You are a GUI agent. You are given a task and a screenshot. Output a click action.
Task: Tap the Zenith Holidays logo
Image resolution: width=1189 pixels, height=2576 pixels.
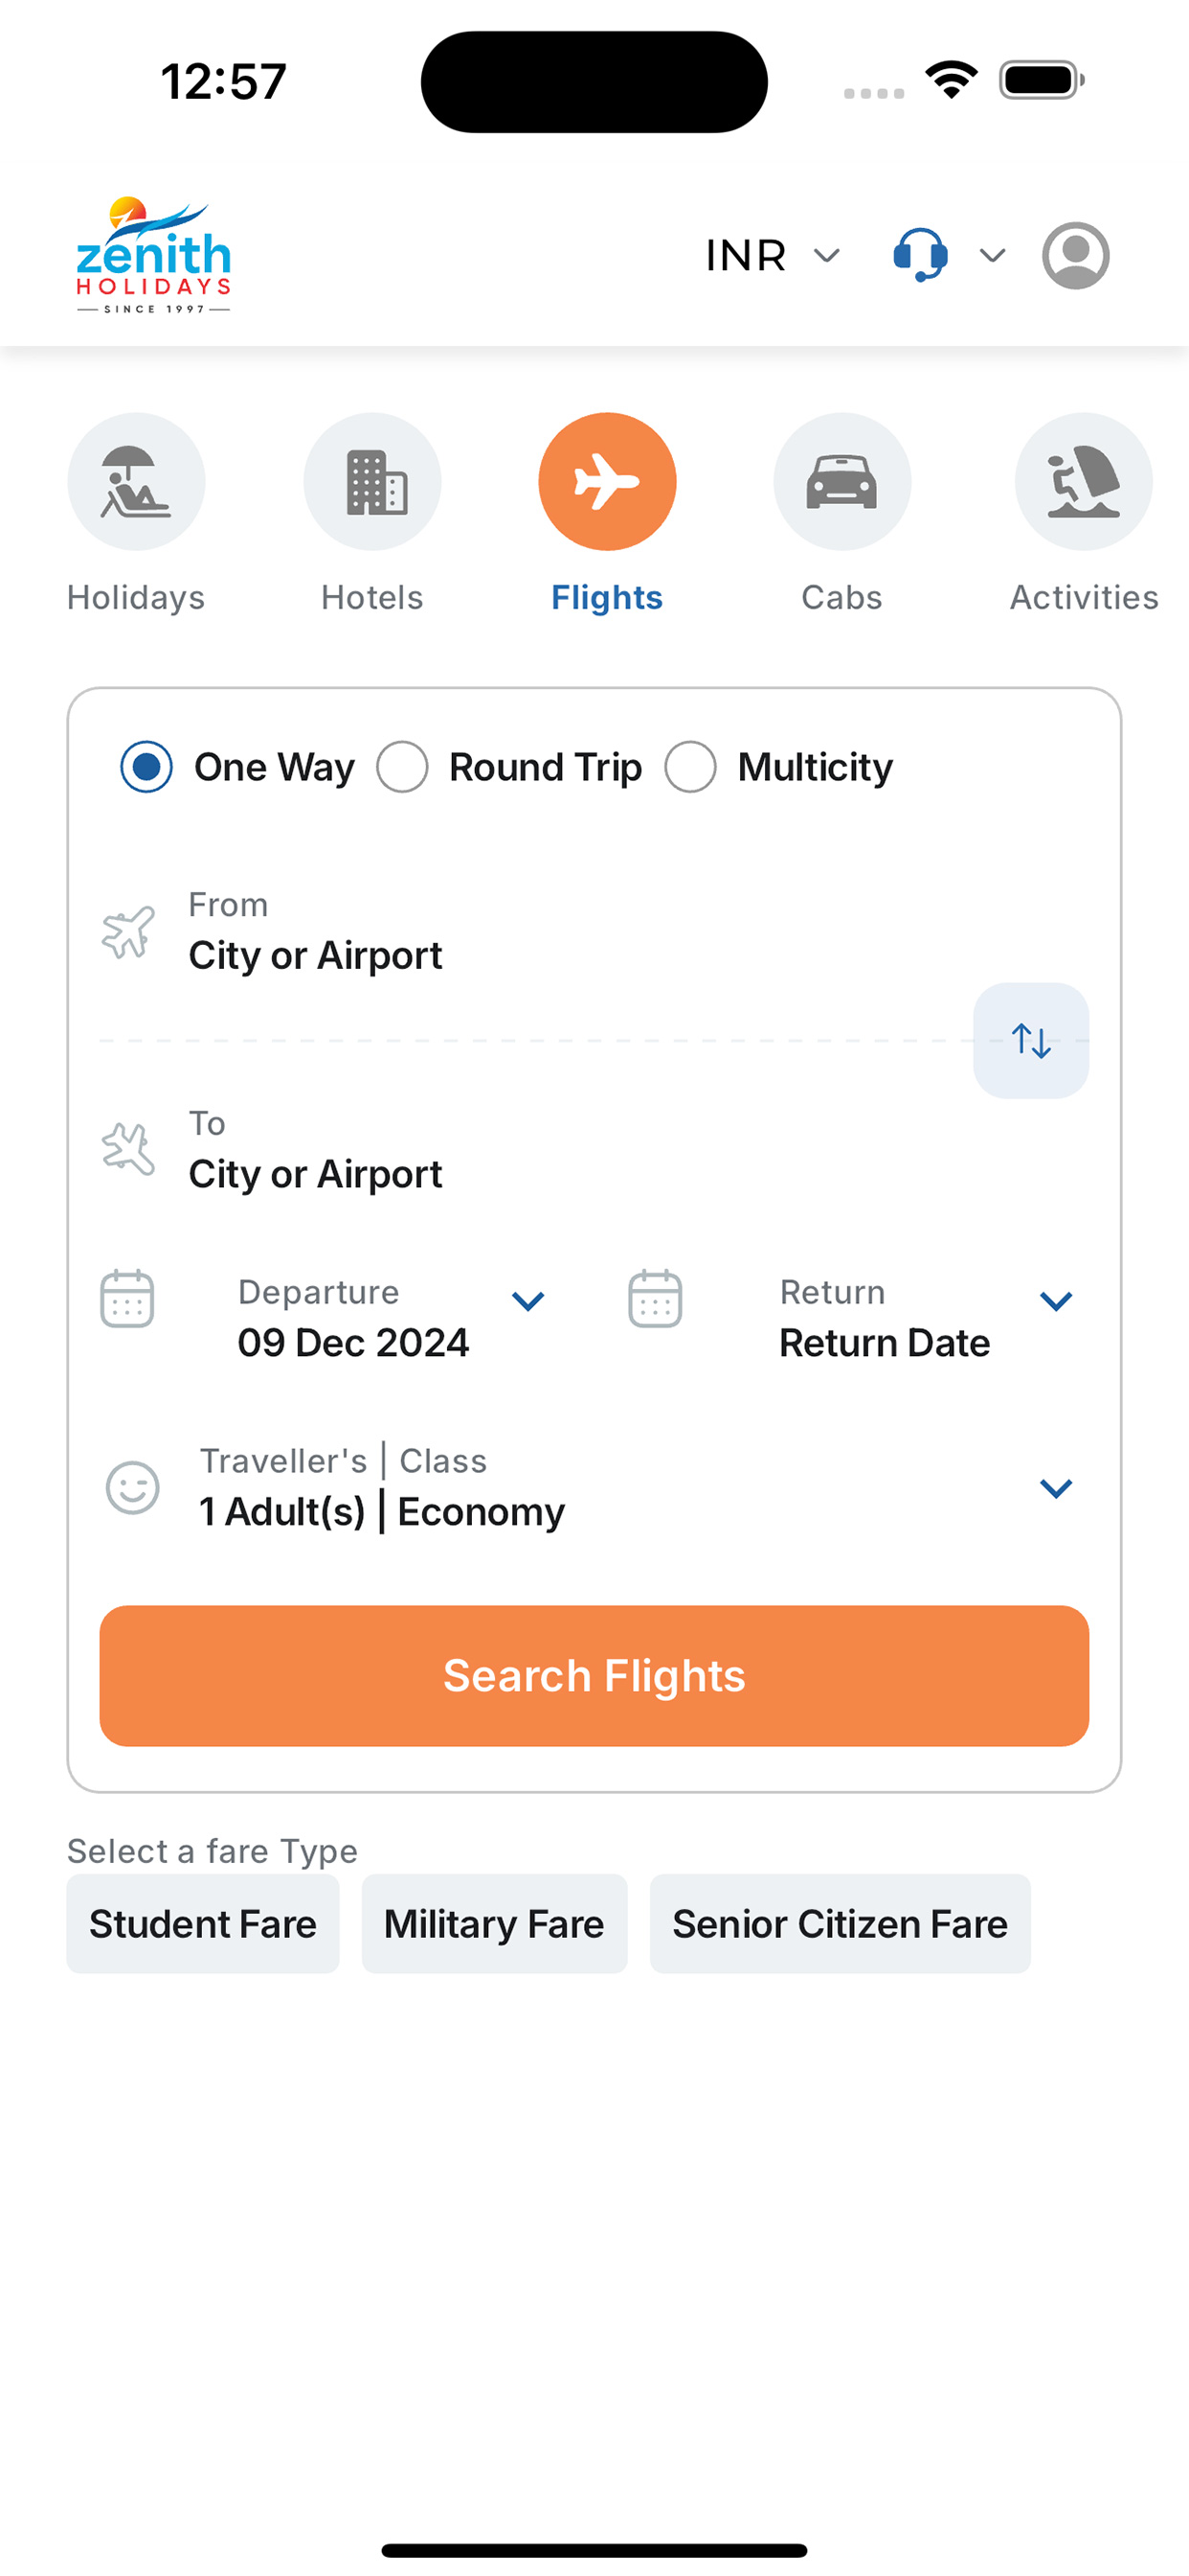tap(154, 255)
